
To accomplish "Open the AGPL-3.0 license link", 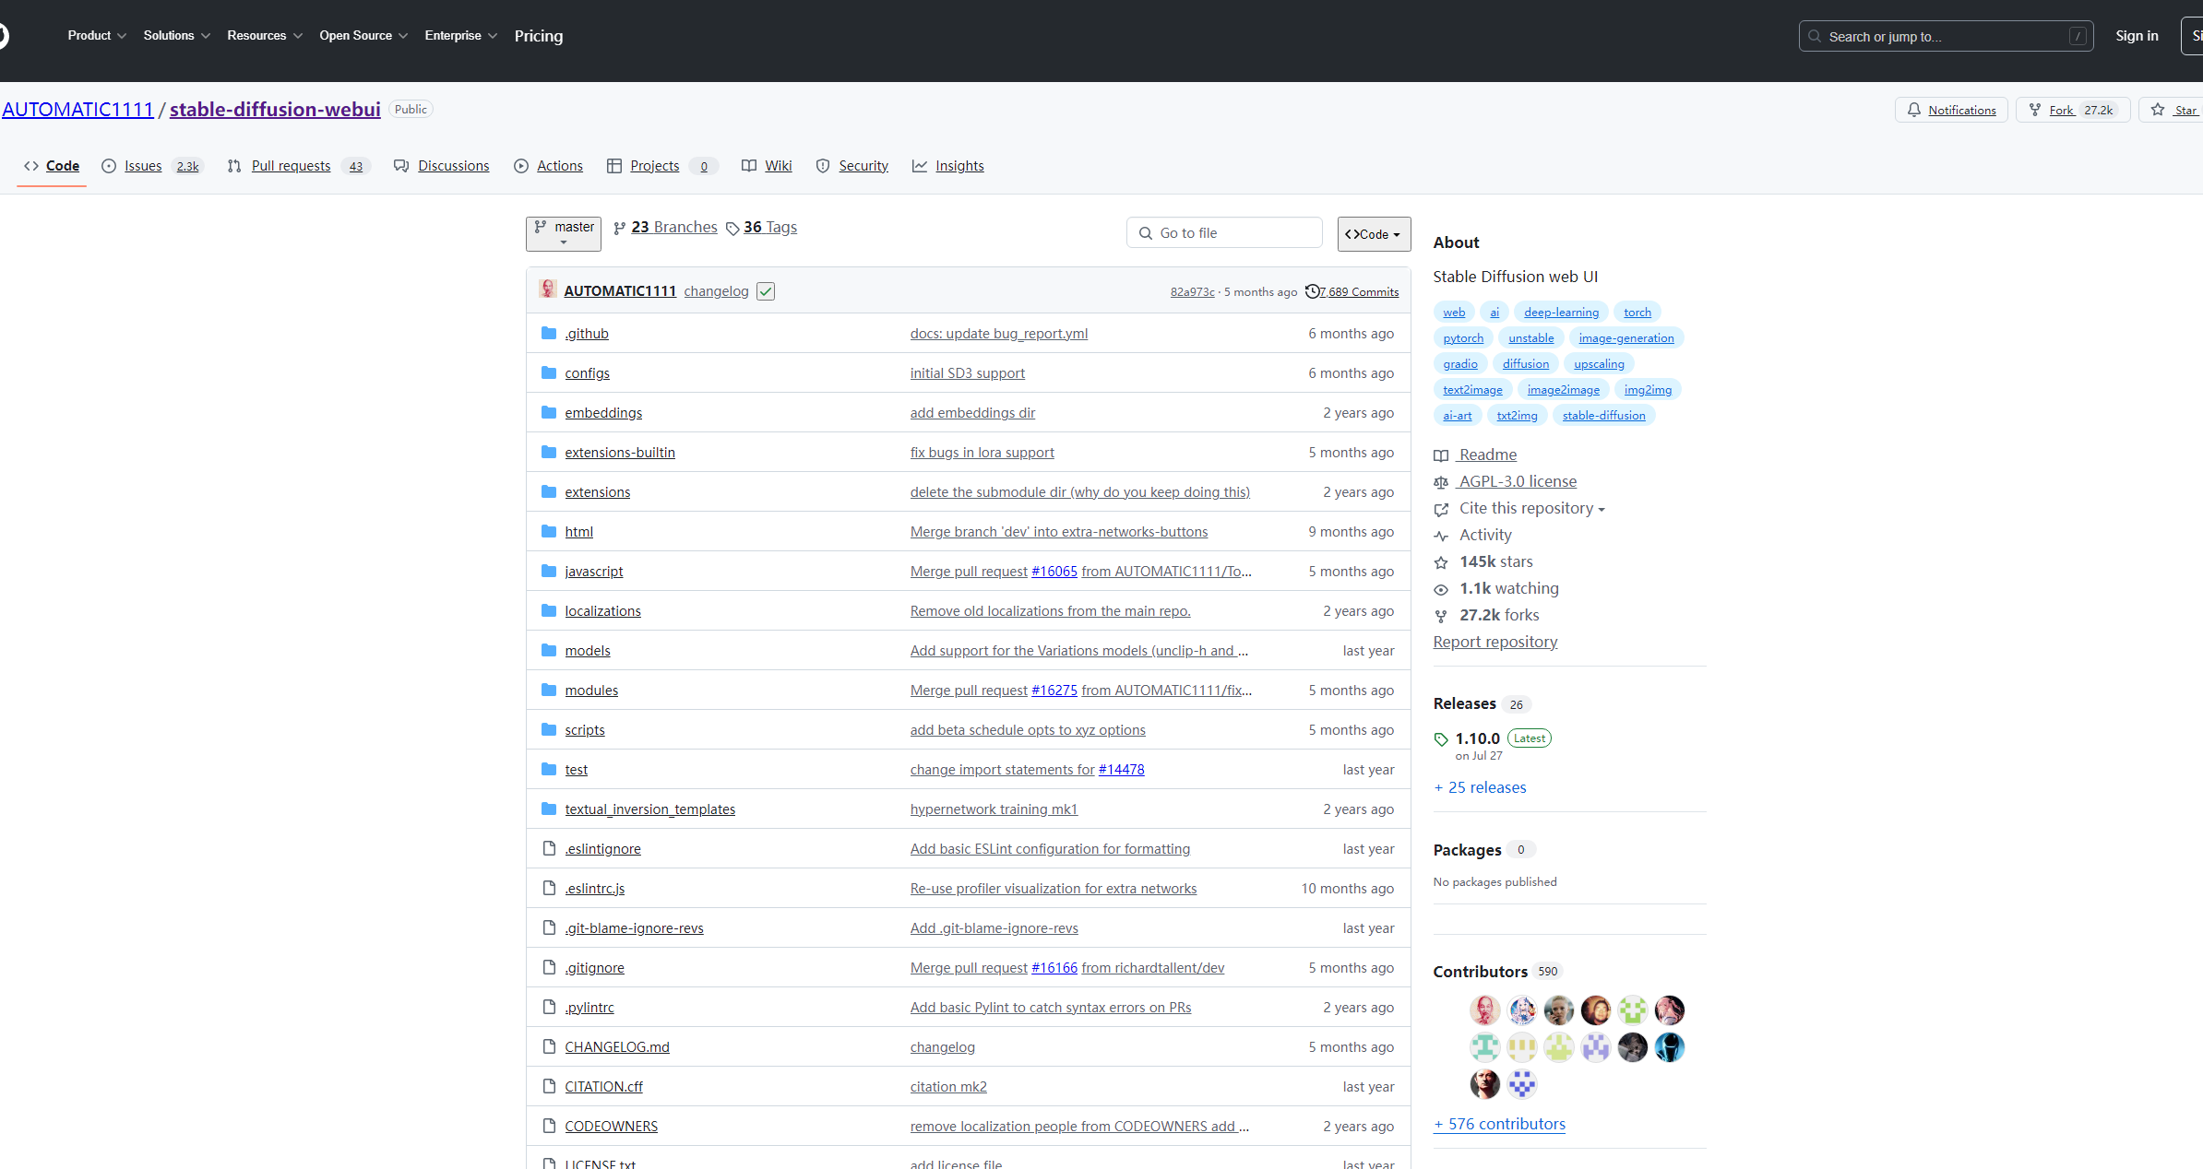I will click(x=1517, y=481).
